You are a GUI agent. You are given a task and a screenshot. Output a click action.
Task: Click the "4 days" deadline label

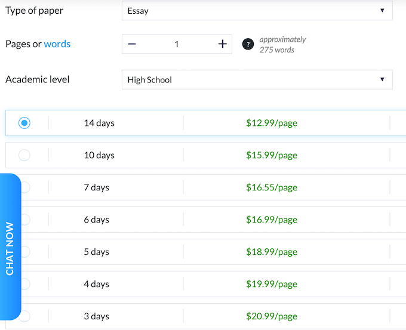[96, 284]
